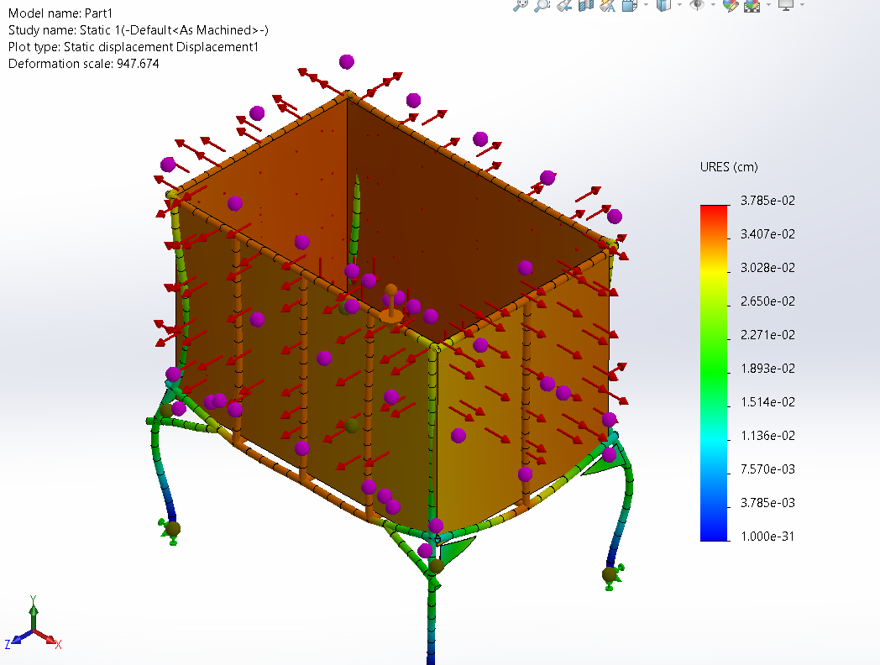Click the legend value 1.893e-02
Screen dimensions: 880x665
767,369
